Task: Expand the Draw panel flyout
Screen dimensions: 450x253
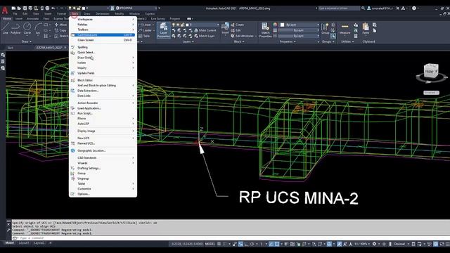Action: [x=27, y=41]
